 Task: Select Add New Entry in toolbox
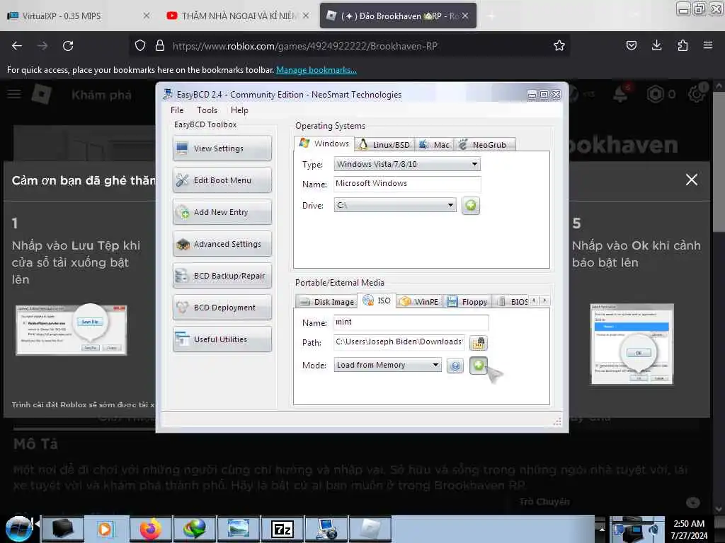pyautogui.click(x=222, y=212)
